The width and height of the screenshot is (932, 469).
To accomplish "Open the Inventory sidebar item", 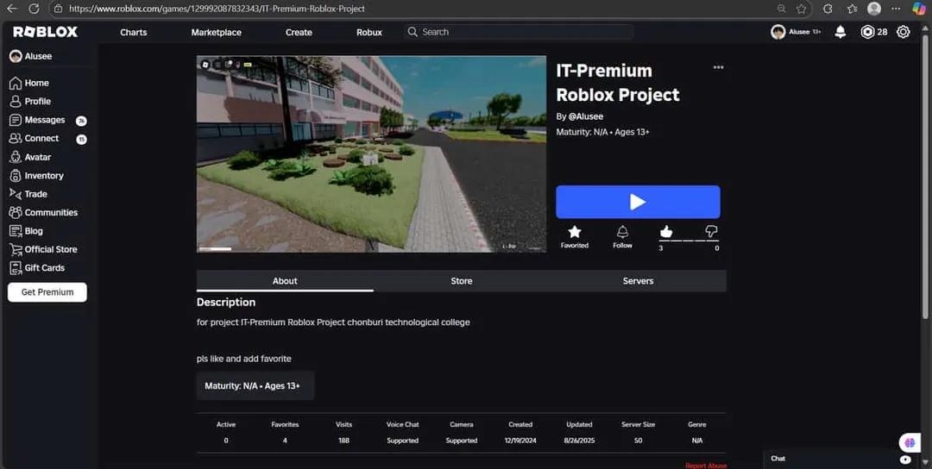I will coord(43,176).
